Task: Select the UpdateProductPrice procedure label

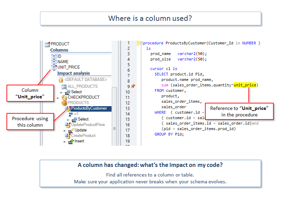Action: click(x=88, y=125)
